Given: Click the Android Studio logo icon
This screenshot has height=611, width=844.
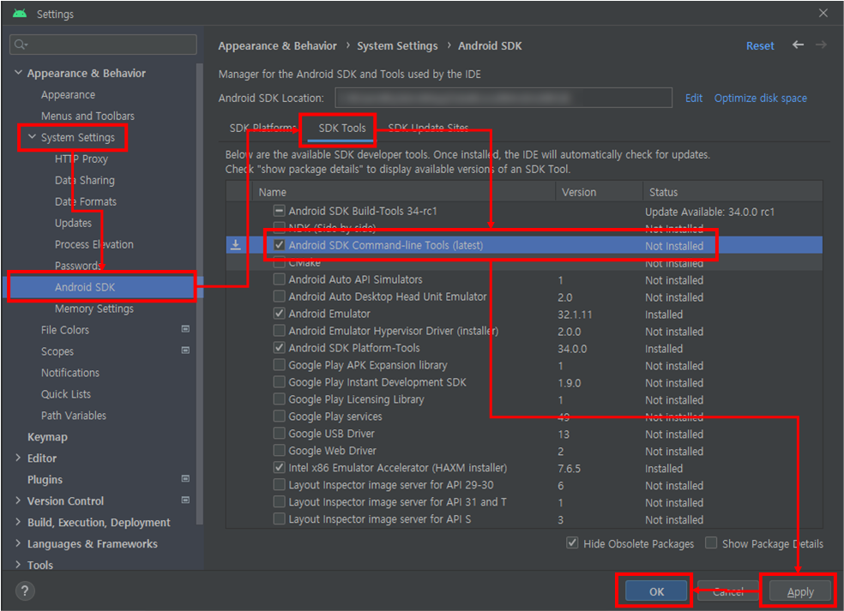Looking at the screenshot, I should [20, 14].
